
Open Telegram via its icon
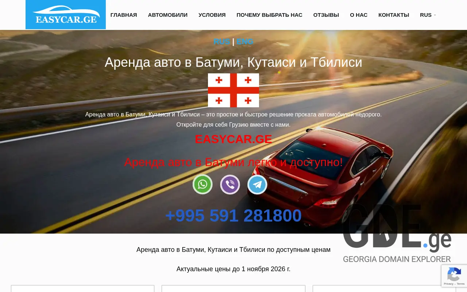point(257,184)
